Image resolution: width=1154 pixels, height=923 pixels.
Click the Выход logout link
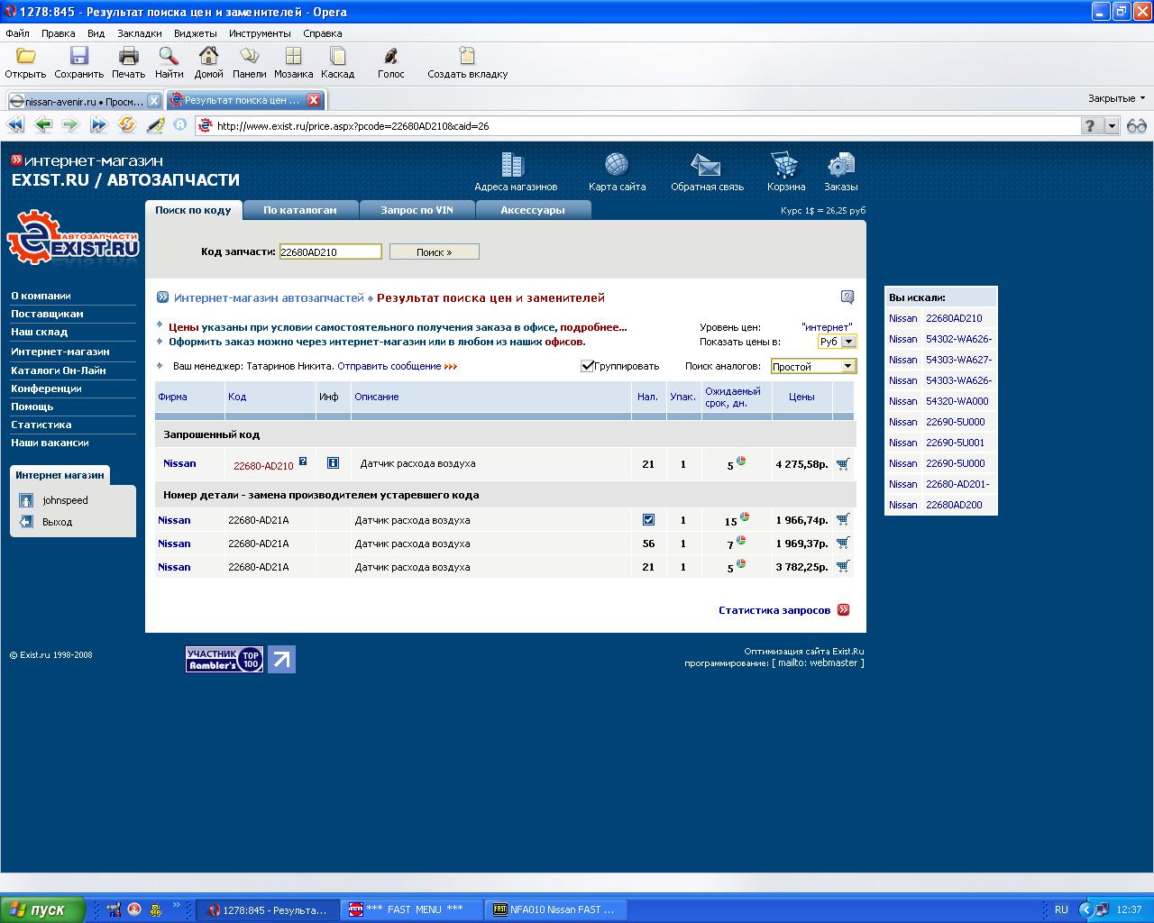click(x=57, y=522)
